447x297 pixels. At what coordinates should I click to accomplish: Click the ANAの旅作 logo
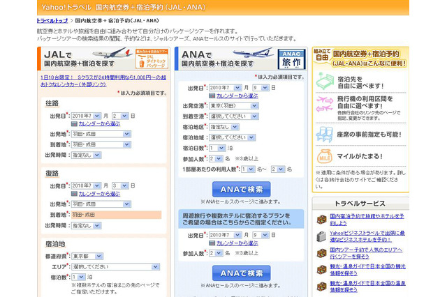tap(291, 59)
